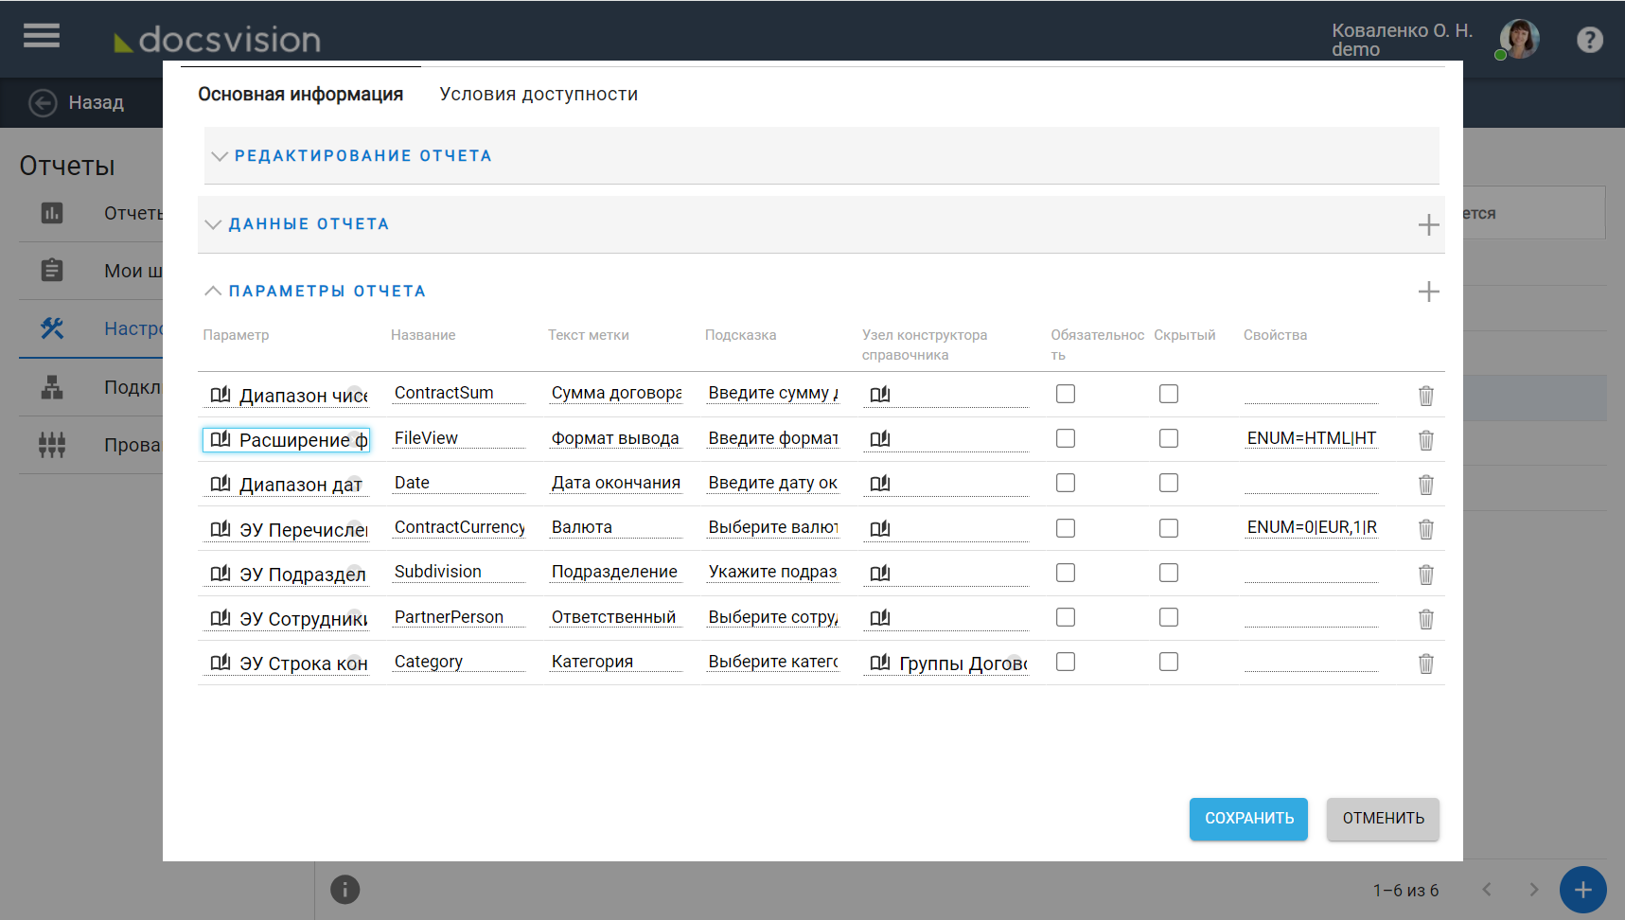Viewport: 1625px width, 920px height.
Task: Toggle required checkbox for ContractSum row
Action: [1066, 394]
